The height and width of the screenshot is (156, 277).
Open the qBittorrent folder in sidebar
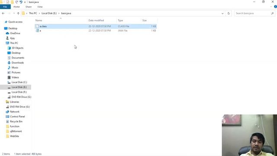click(x=16, y=131)
